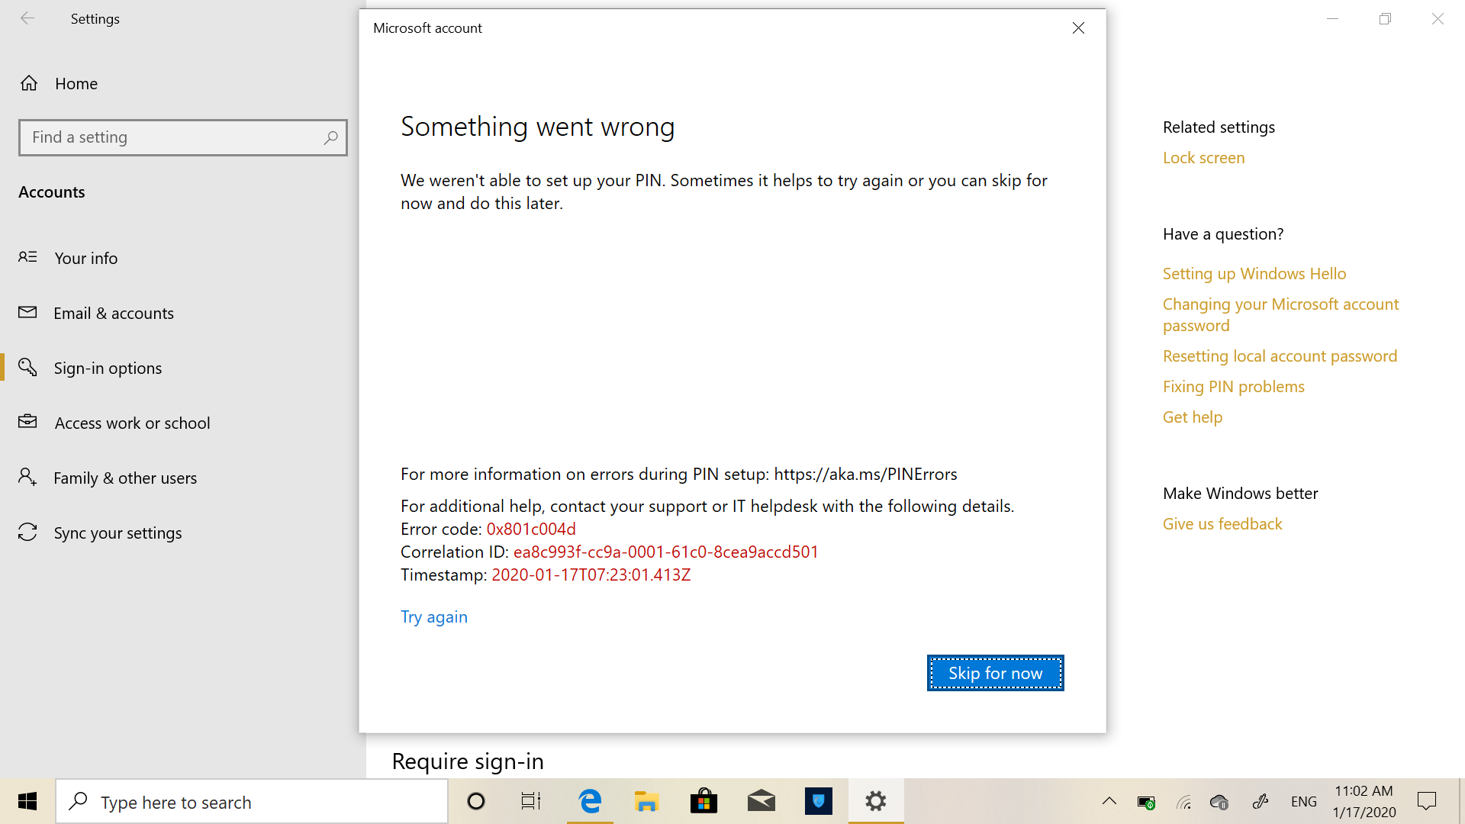Click the Your info person icon
Viewport: 1465px width, 824px height.
[27, 257]
